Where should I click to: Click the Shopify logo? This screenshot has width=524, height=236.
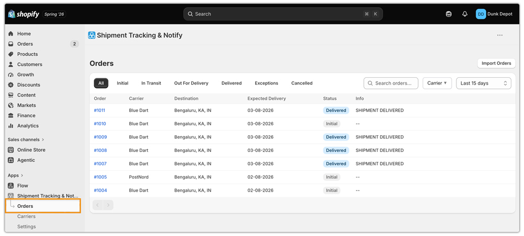tap(24, 14)
